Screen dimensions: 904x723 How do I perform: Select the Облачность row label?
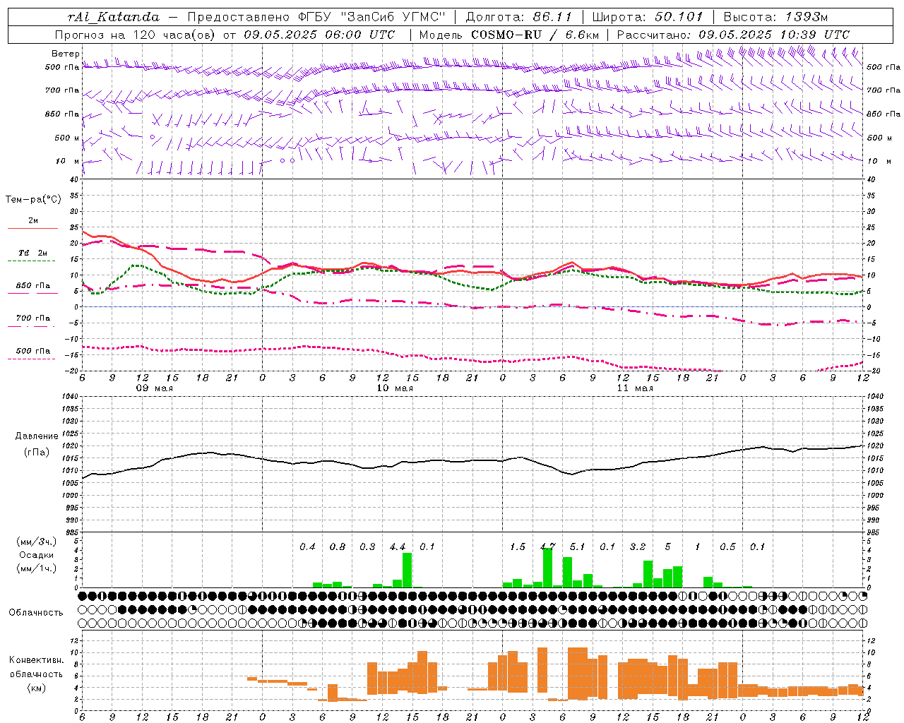tap(36, 612)
